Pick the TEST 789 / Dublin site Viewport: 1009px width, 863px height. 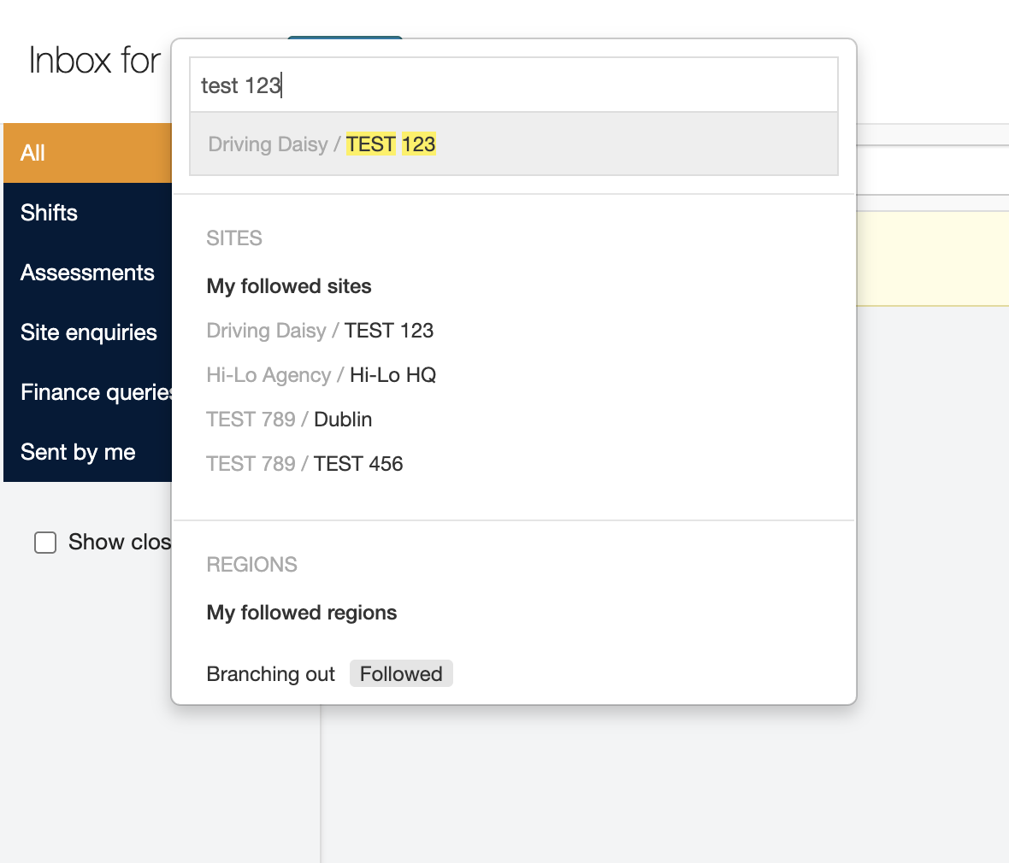289,420
